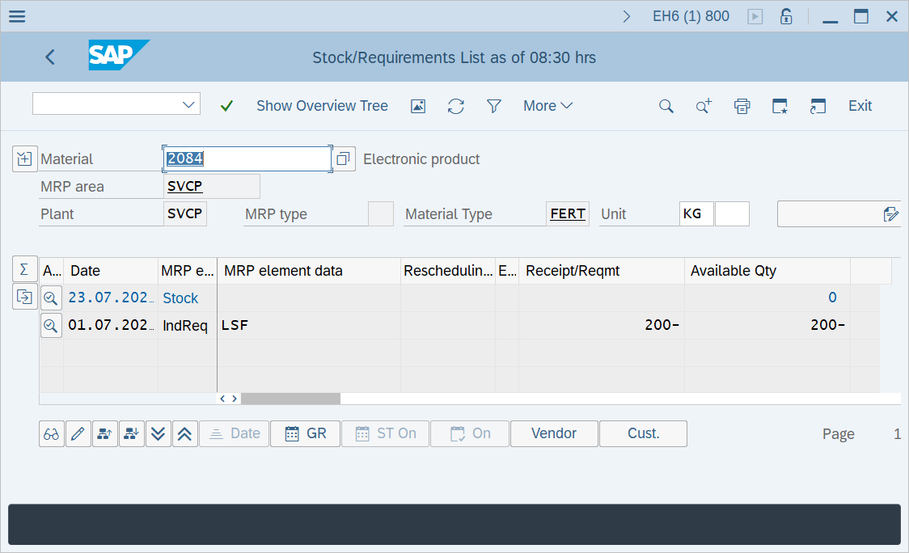This screenshot has height=553, width=909.
Task: Click the copy material icon beside Material field
Action: (x=343, y=158)
